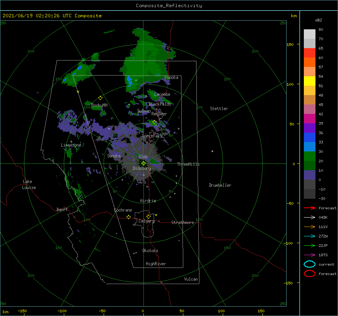Click the cyan 27ZW arrow in the legend
The height and width of the screenshot is (316, 338).
pyautogui.click(x=309, y=236)
